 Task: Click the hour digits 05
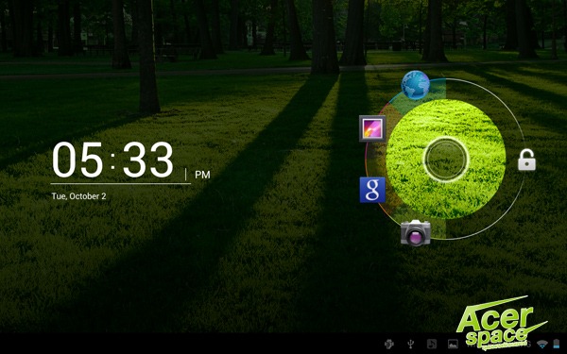[77, 160]
